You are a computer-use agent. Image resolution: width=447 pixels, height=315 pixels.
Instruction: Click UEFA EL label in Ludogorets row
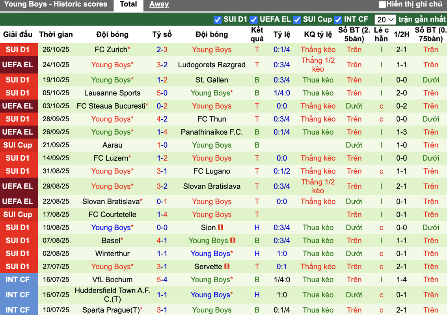[x=18, y=65]
